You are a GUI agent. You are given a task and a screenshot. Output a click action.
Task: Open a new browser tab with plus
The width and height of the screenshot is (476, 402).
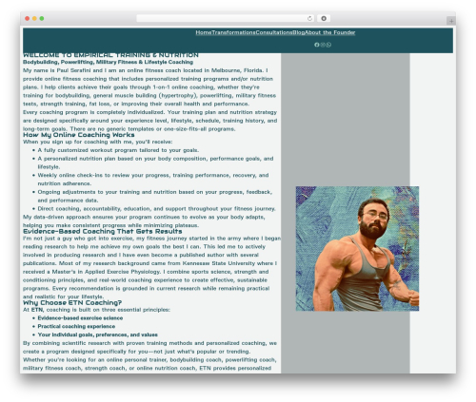[x=451, y=21]
